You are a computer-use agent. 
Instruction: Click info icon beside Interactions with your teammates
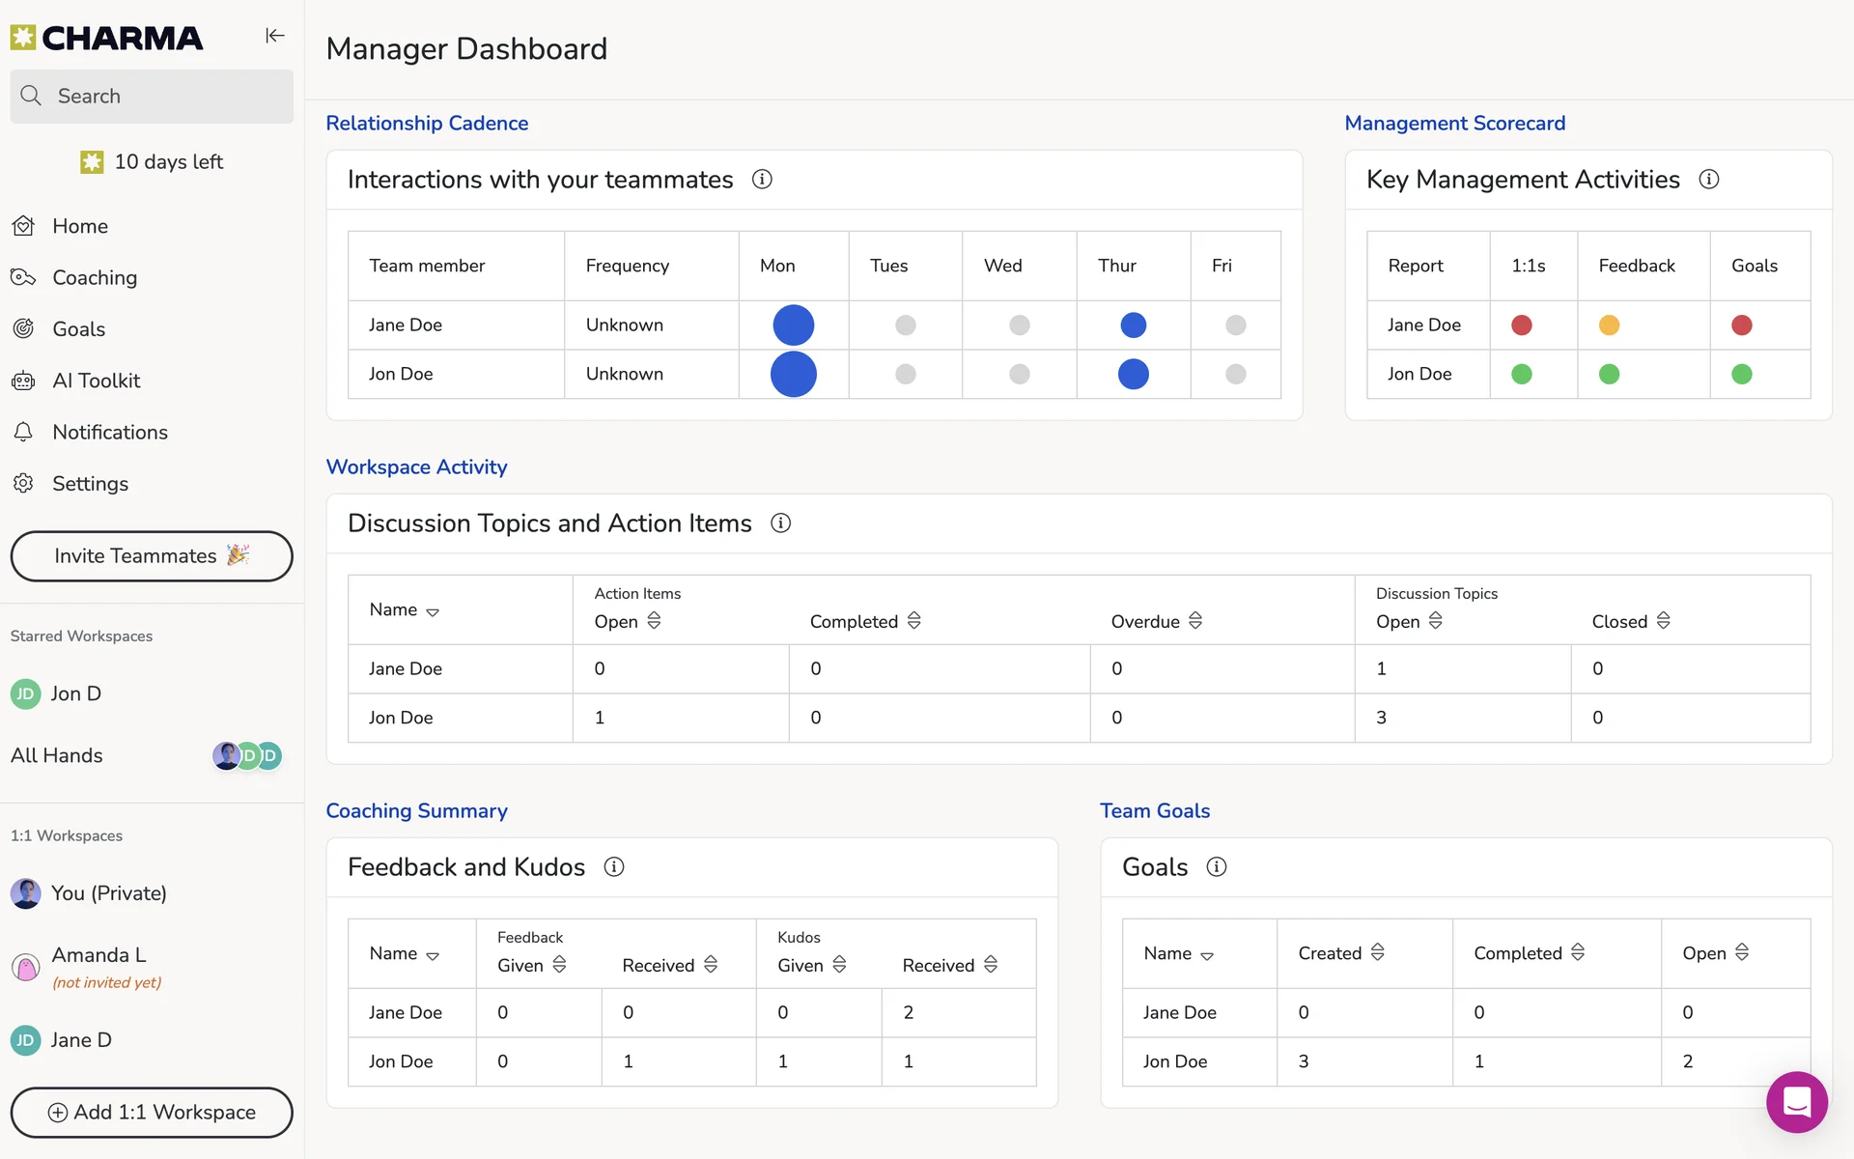tap(762, 180)
